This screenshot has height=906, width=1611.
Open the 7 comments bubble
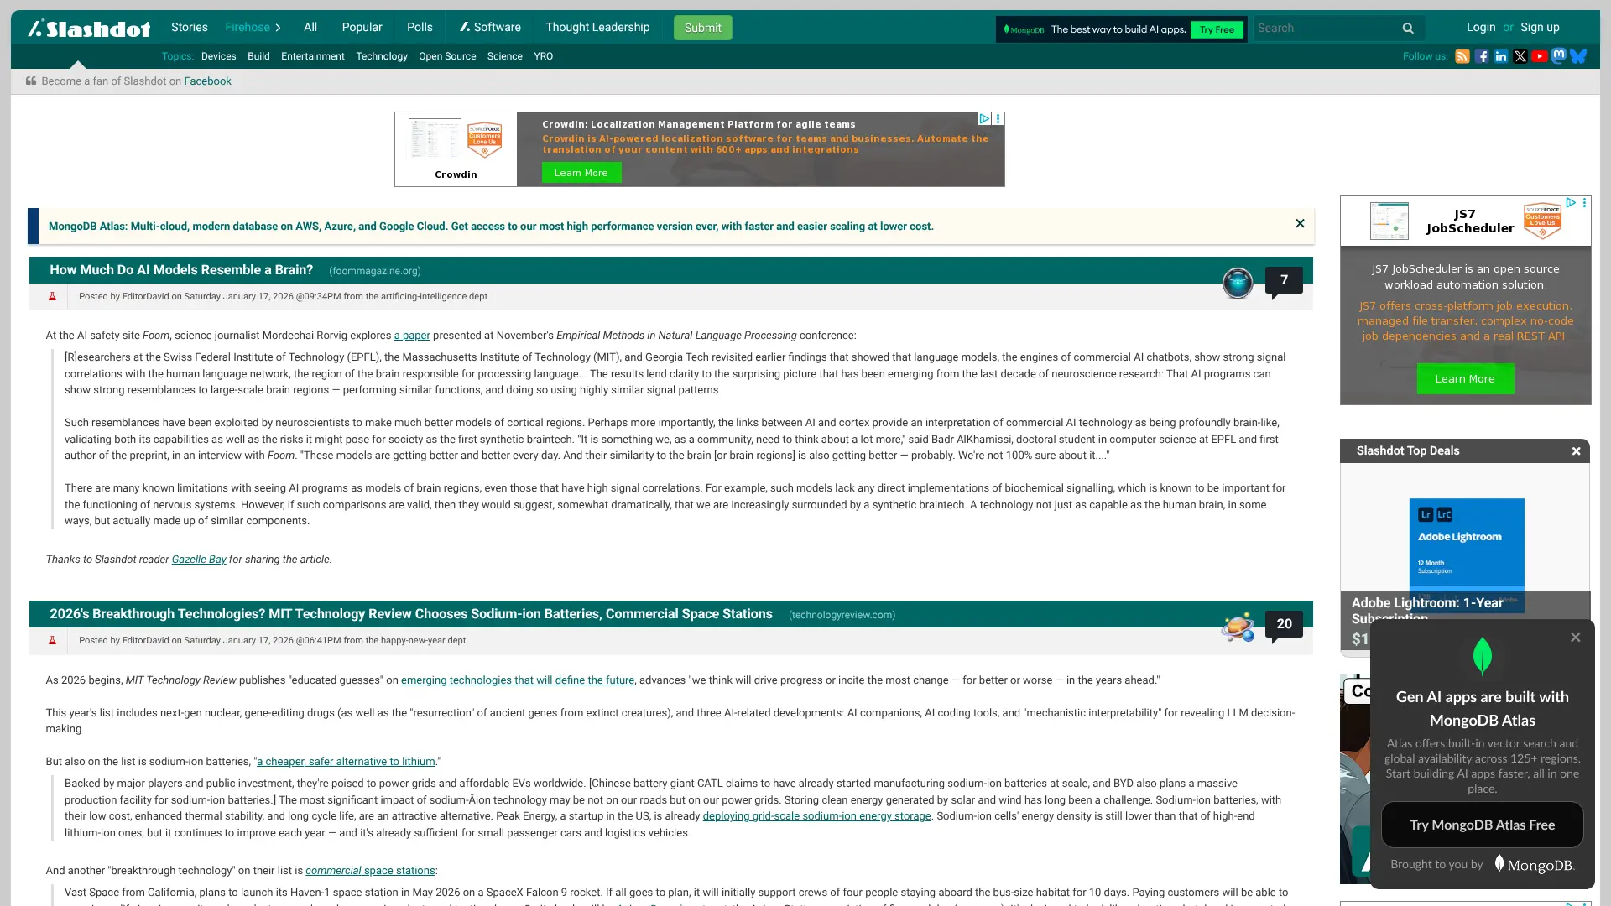click(x=1284, y=280)
